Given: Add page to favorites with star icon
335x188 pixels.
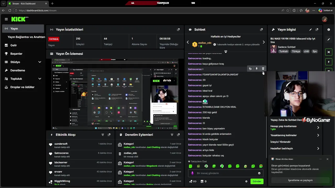Looking at the screenshot, I should tap(288, 10).
